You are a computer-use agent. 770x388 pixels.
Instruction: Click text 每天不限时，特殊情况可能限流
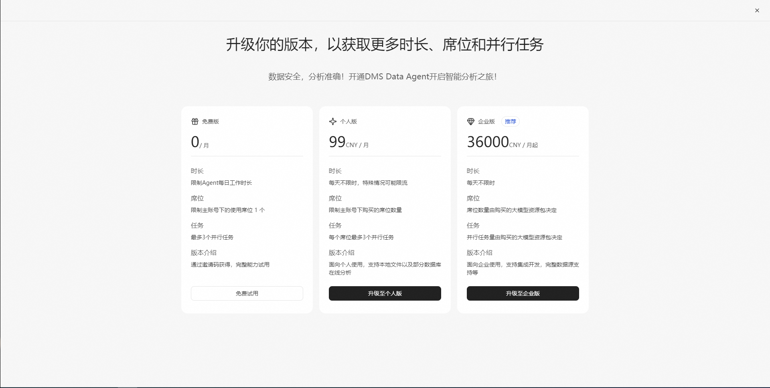[x=368, y=183]
